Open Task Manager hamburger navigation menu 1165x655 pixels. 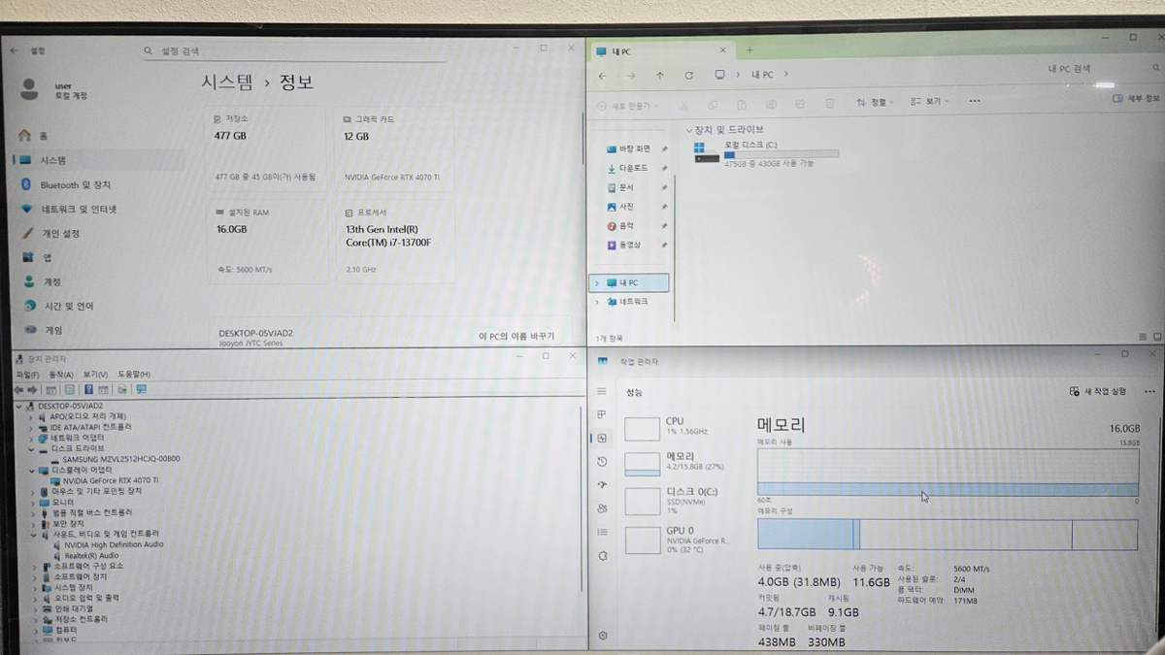coord(602,392)
